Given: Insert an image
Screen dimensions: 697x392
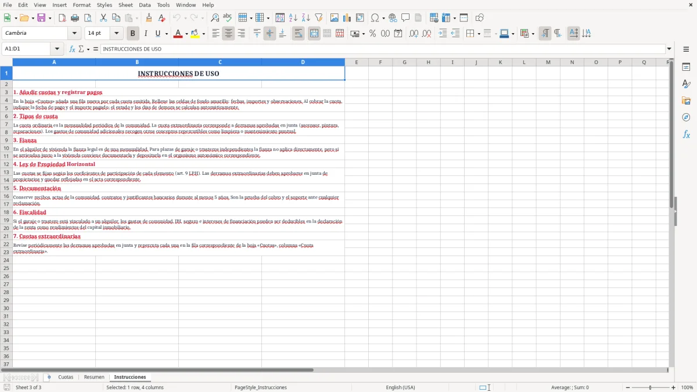Looking at the screenshot, I should tap(335, 18).
